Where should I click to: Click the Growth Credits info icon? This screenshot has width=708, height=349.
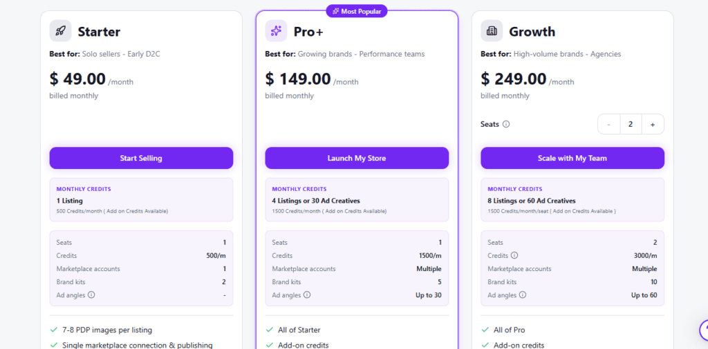click(x=514, y=256)
